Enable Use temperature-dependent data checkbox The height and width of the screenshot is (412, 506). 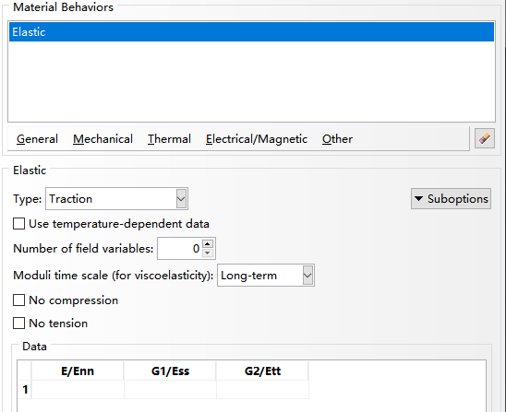[18, 224]
